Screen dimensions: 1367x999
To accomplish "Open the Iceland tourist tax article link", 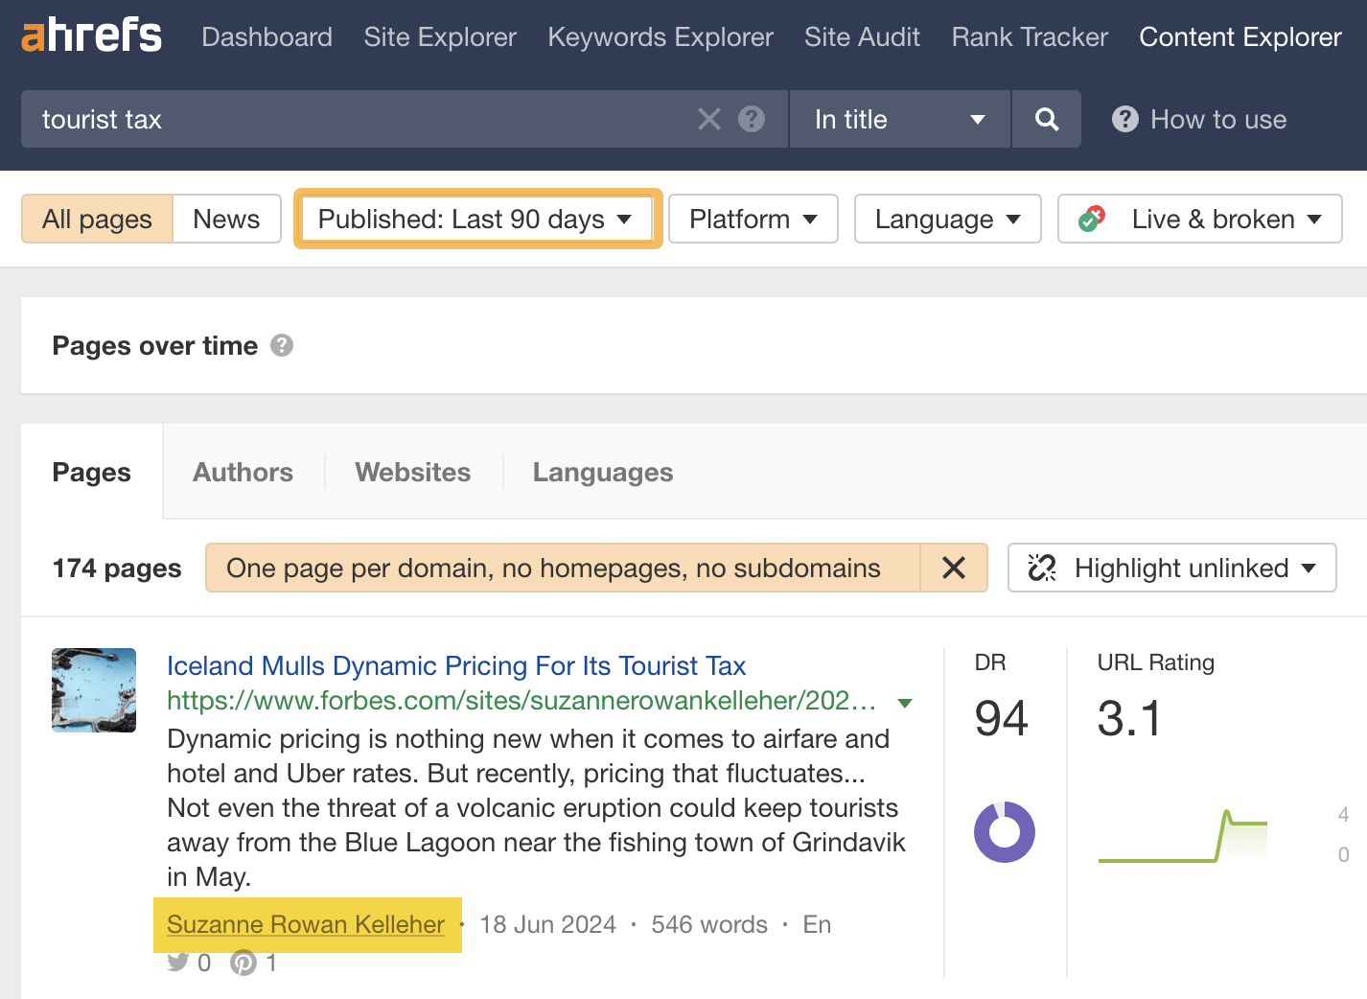I will coord(456,665).
